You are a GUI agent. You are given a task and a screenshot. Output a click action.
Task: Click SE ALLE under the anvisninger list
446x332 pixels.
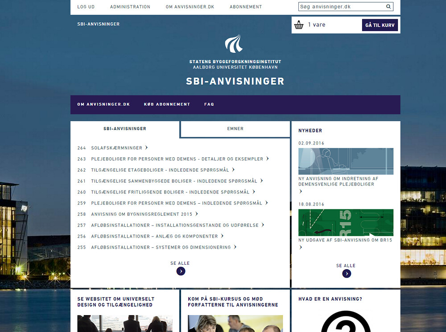tap(180, 263)
